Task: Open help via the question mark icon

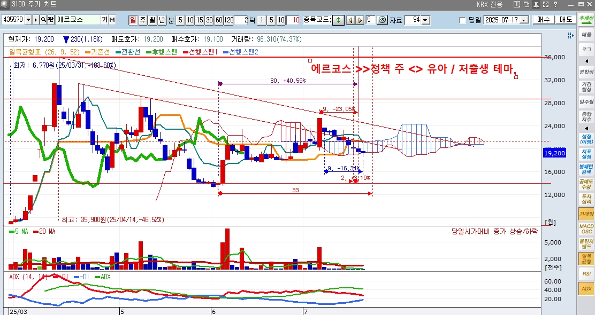Action: coord(554,4)
